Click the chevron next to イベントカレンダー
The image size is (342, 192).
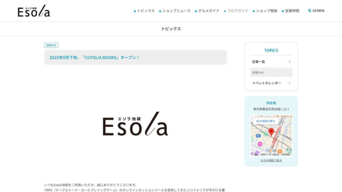[x=290, y=83]
